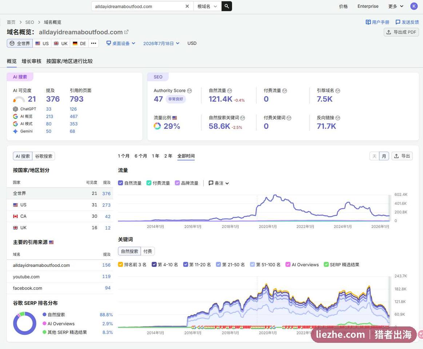Click the search magnifier button
The width and height of the screenshot is (423, 349).
[227, 6]
